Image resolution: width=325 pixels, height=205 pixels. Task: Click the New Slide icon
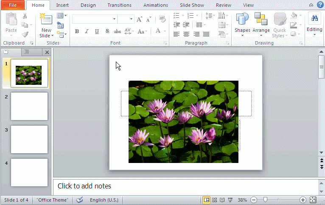point(46,20)
